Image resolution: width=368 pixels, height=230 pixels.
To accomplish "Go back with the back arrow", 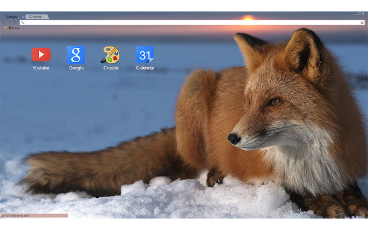I will [x=4, y=22].
